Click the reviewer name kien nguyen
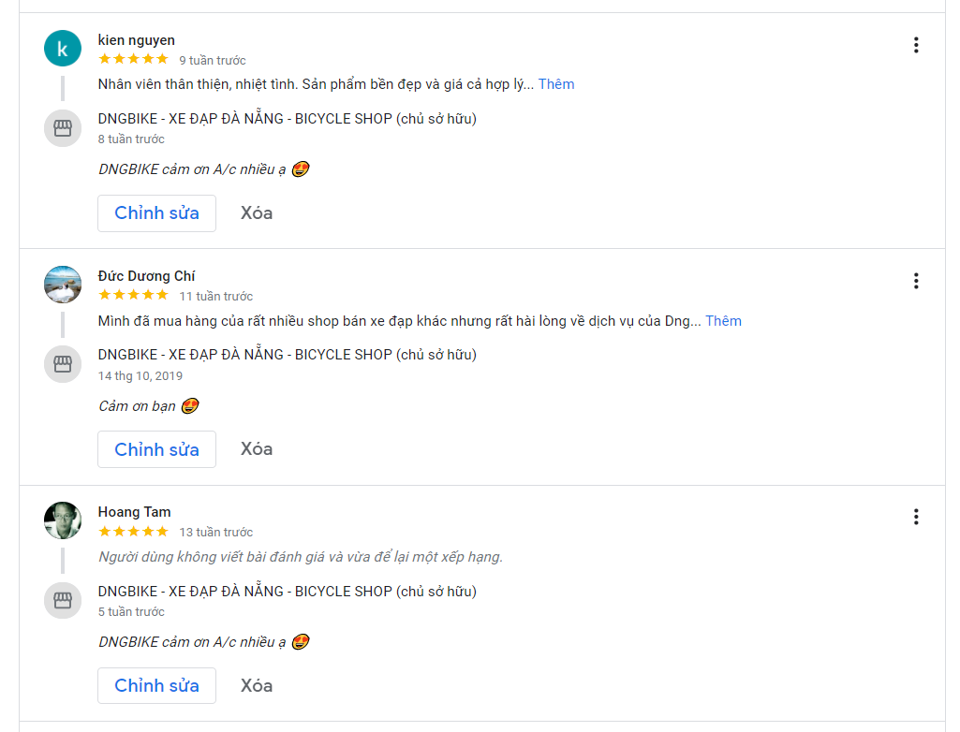 136,40
